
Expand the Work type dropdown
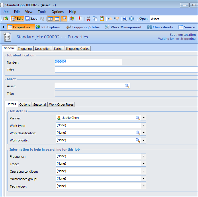pos(143,125)
